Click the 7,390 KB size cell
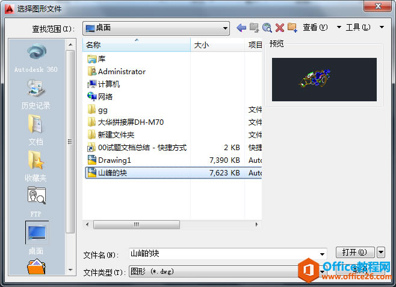Image resolution: width=396 pixels, height=287 pixels. coord(224,160)
